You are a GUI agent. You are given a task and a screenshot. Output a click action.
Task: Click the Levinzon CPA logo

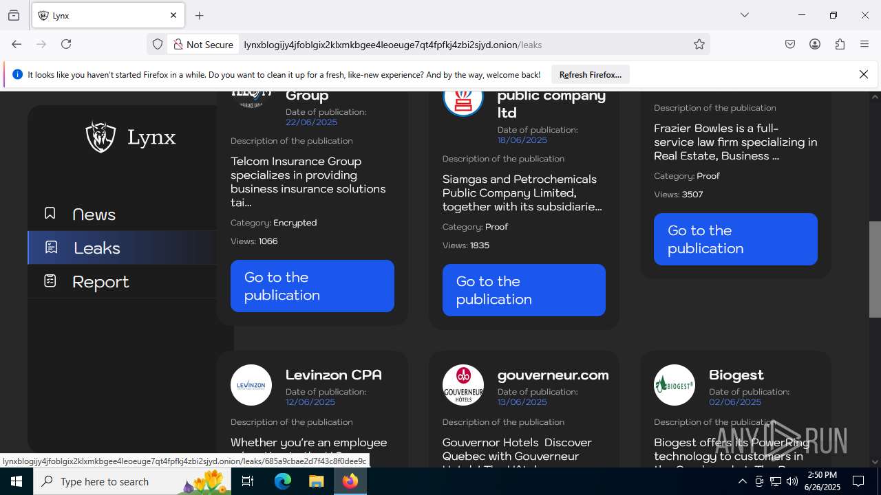(x=251, y=385)
